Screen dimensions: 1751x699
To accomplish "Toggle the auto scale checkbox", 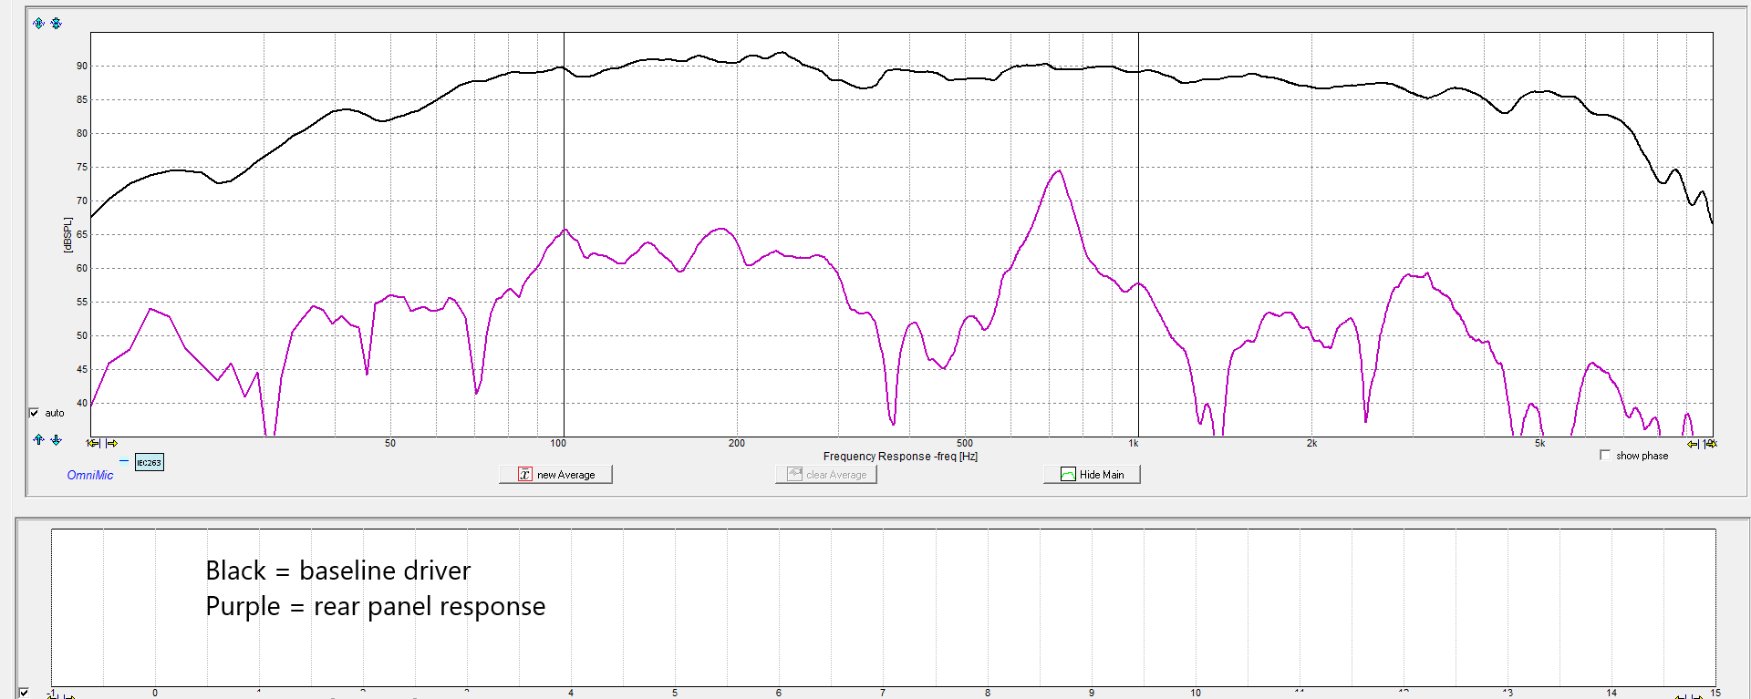I will [x=35, y=413].
